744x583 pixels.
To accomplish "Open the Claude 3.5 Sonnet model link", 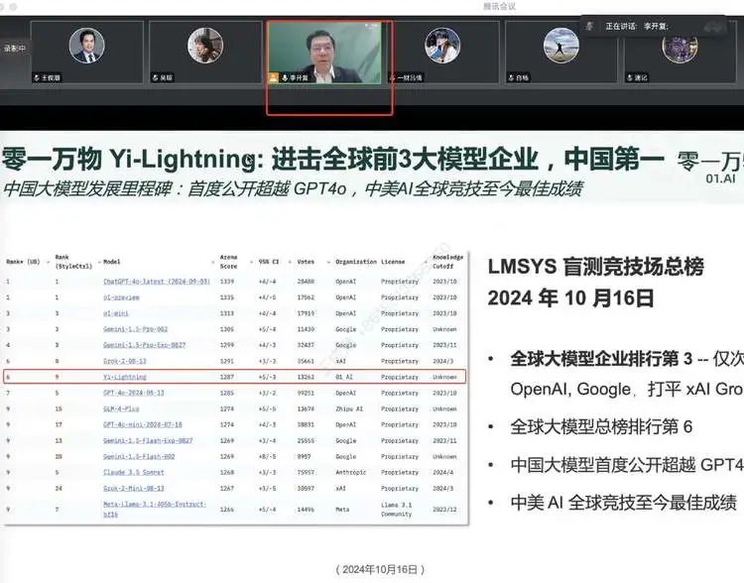I will coord(133,473).
